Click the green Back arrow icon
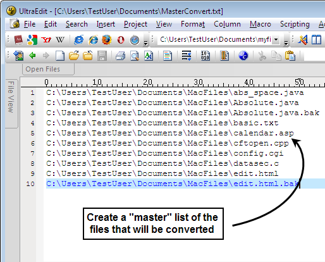325x262 pixels. click(32, 56)
